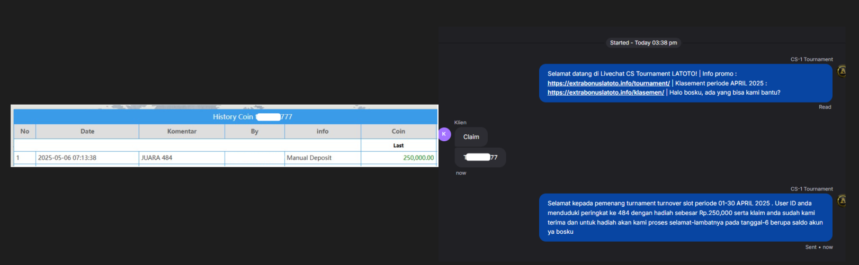The width and height of the screenshot is (859, 265).
Task: Click row number '1' cell
Action: click(25, 158)
